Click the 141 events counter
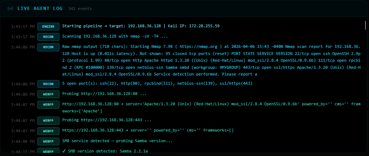Image resolution: width=369 pixels, height=156 pixels. (x=80, y=8)
